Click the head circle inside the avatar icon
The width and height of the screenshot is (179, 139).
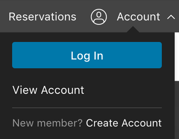(99, 15)
